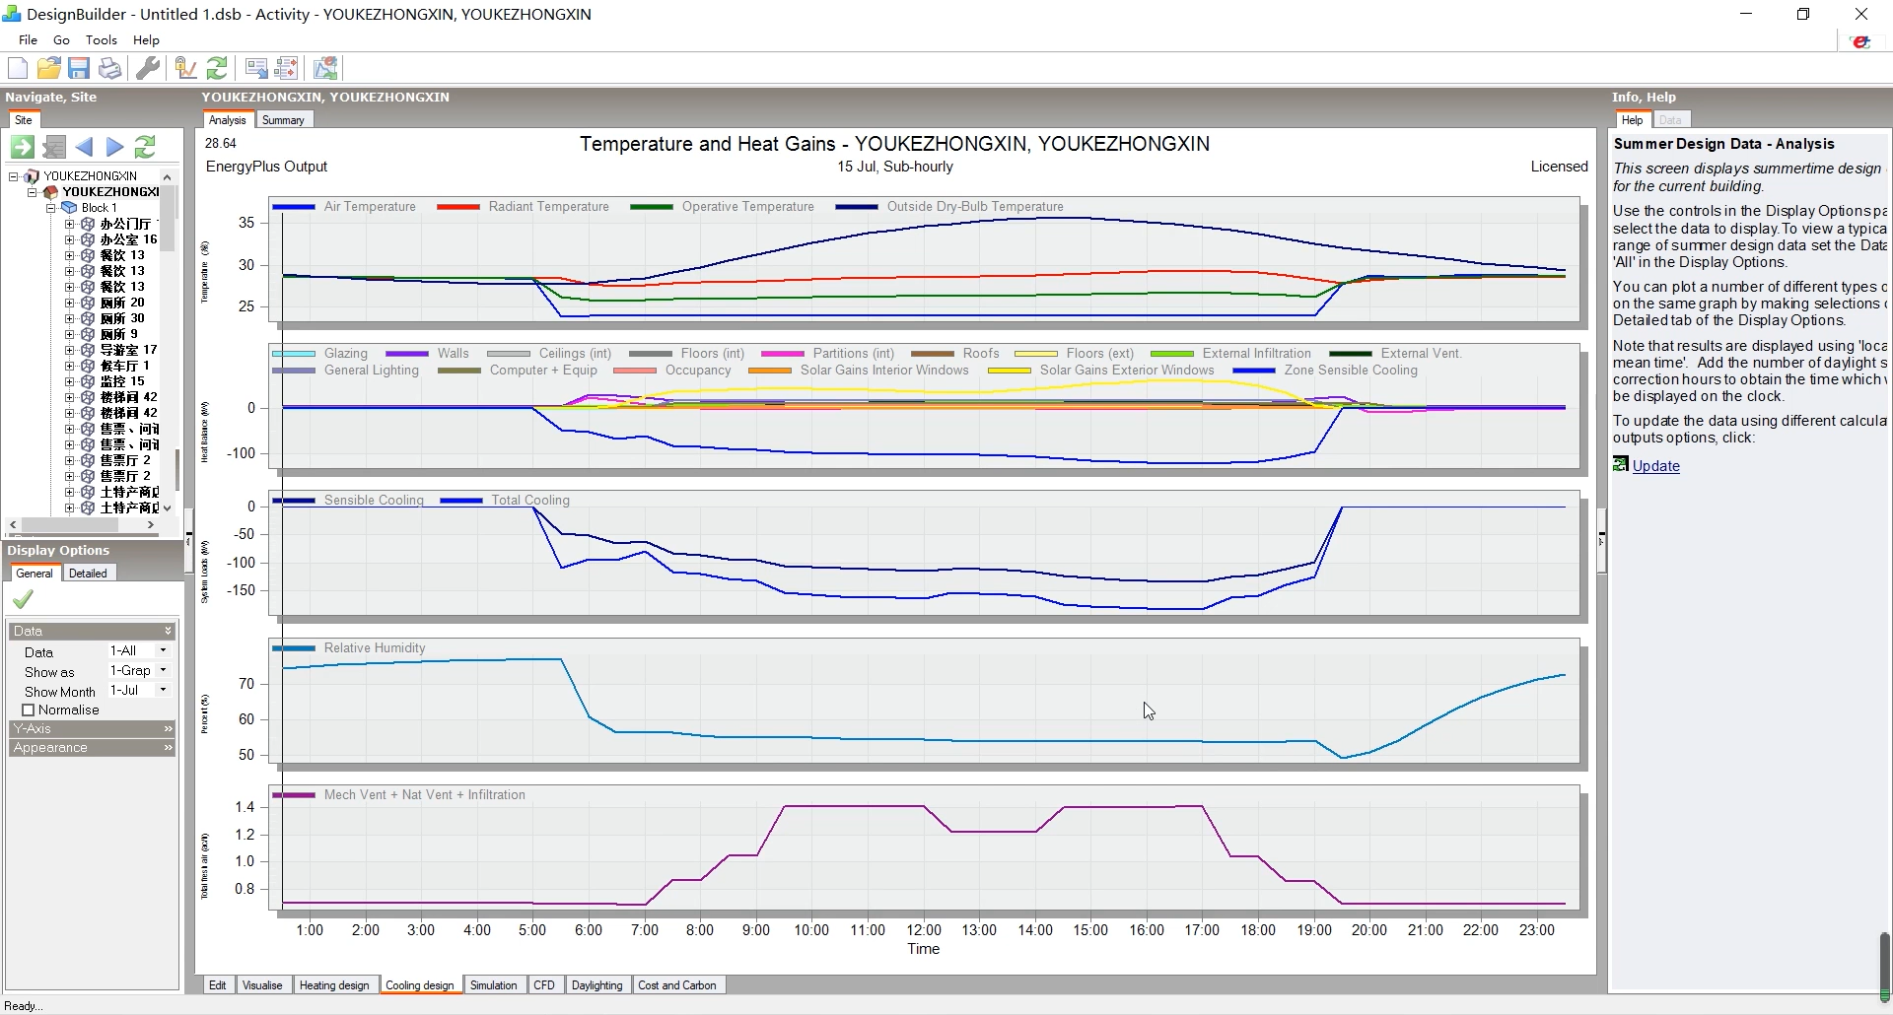Screen dimensions: 1893x1015
Task: Click the export data dialog toolbar icon
Action: click(x=256, y=68)
